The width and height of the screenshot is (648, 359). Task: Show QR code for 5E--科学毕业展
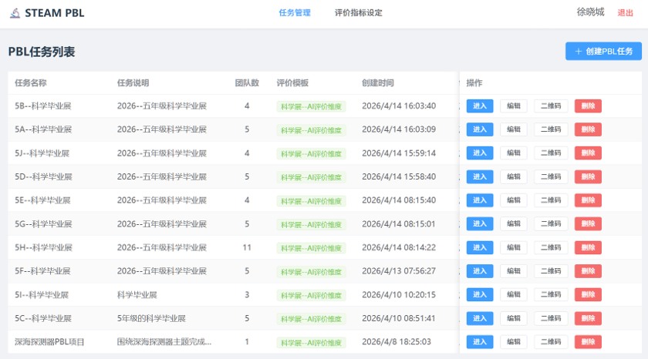[x=551, y=200]
